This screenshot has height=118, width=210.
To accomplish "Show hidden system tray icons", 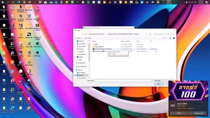I will (x=184, y=2).
